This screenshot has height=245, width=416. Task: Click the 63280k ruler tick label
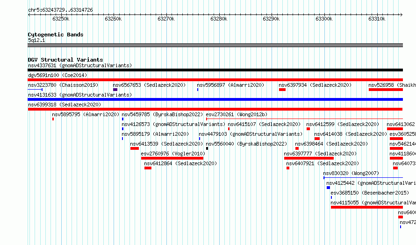click(x=219, y=19)
